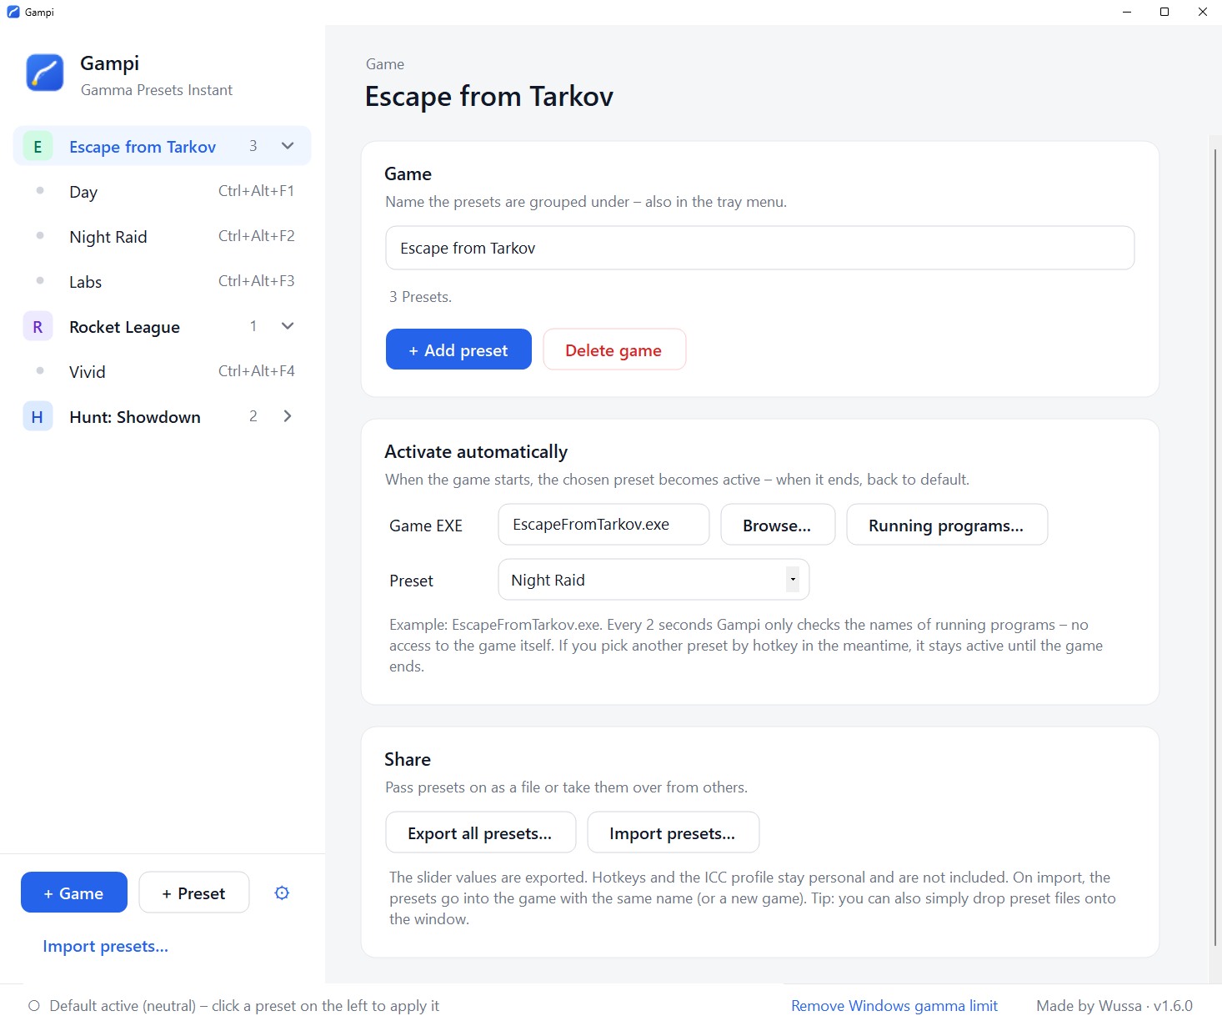Click the Made by Wussa version text
This screenshot has width=1222, height=1026.
tap(1114, 1006)
